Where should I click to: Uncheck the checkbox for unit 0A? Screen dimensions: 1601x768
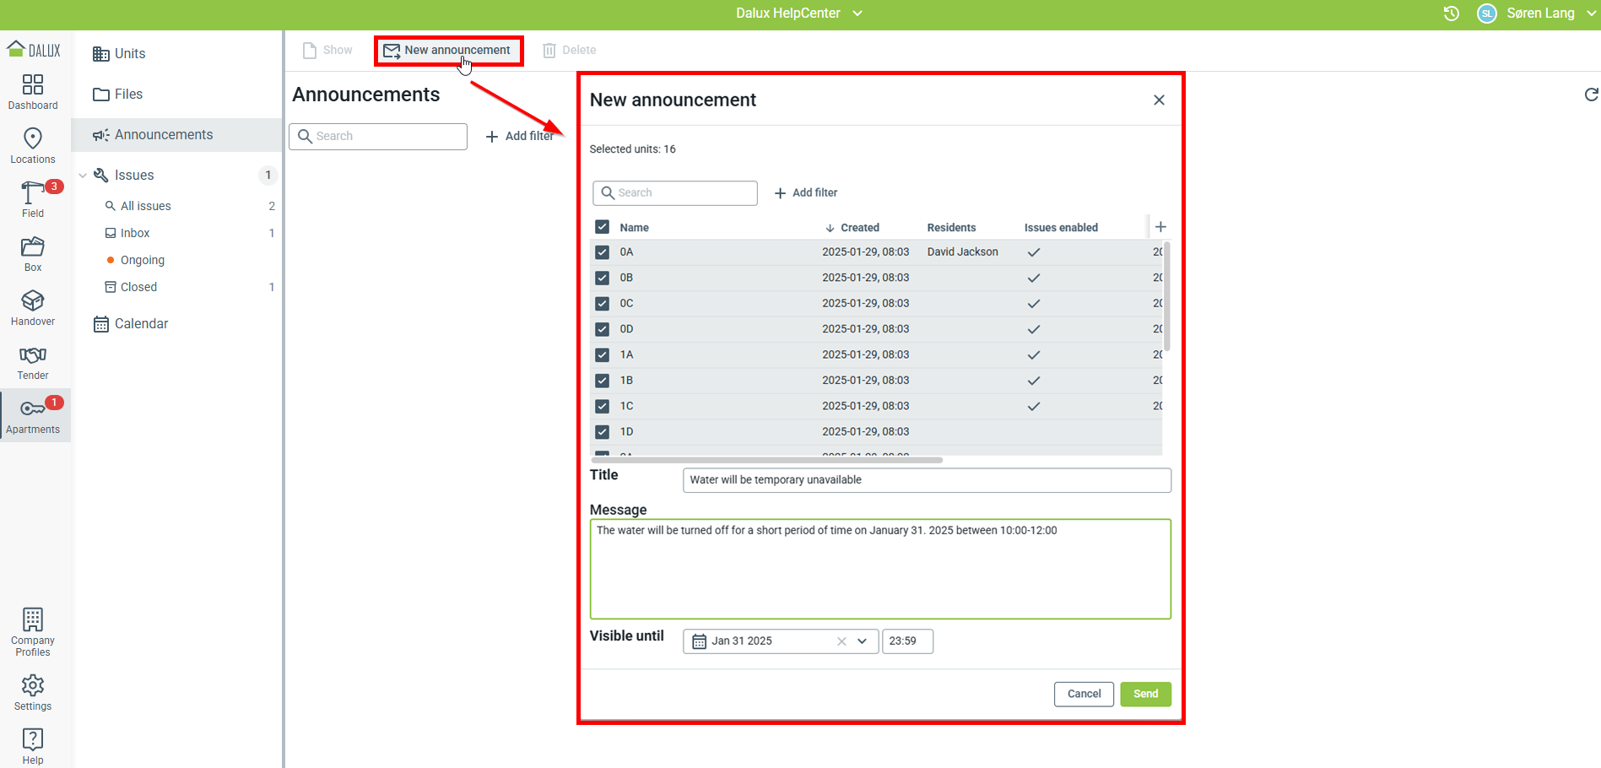click(x=602, y=252)
